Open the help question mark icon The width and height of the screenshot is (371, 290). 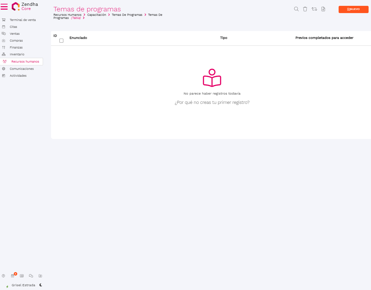coord(3,276)
